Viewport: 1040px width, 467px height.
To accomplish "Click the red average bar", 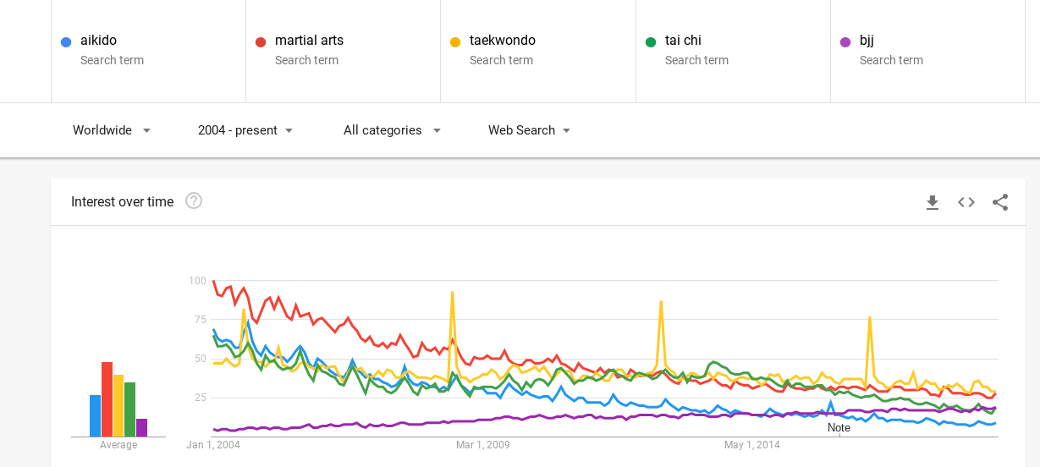I will point(107,399).
